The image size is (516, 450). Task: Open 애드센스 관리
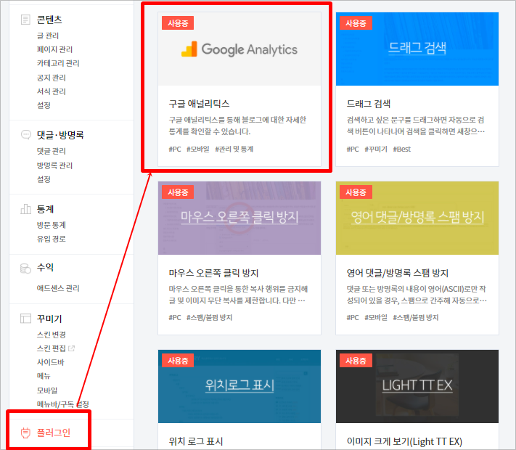tap(58, 288)
